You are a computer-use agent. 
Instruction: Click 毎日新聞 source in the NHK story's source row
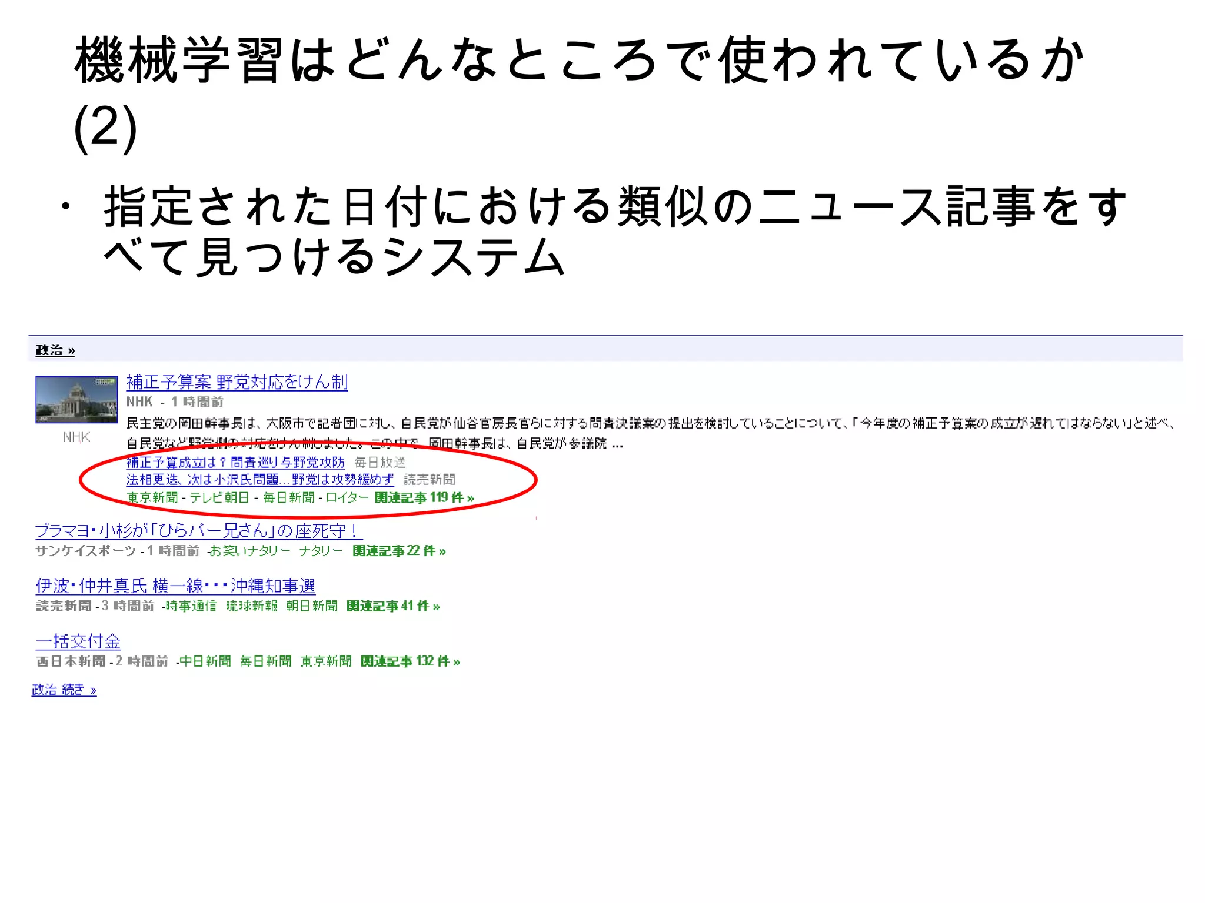click(x=288, y=497)
